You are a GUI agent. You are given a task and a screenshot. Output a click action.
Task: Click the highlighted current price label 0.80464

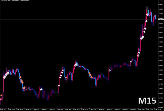pyautogui.click(x=161, y=19)
